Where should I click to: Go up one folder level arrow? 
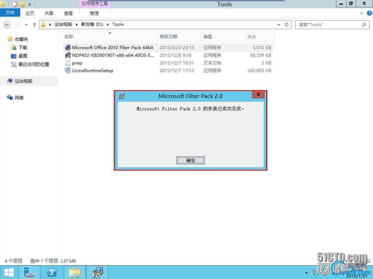point(34,24)
